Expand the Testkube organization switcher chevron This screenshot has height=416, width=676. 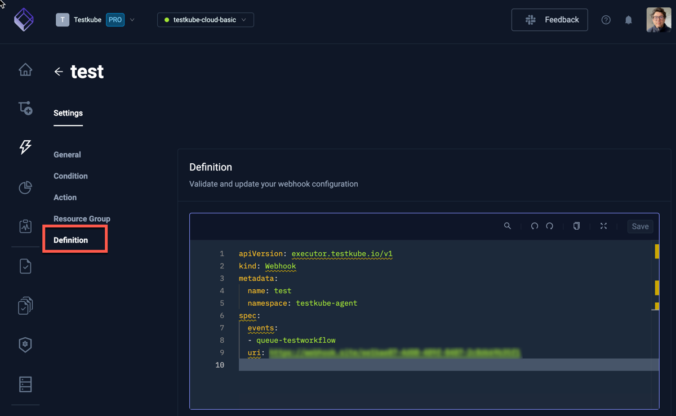(132, 19)
